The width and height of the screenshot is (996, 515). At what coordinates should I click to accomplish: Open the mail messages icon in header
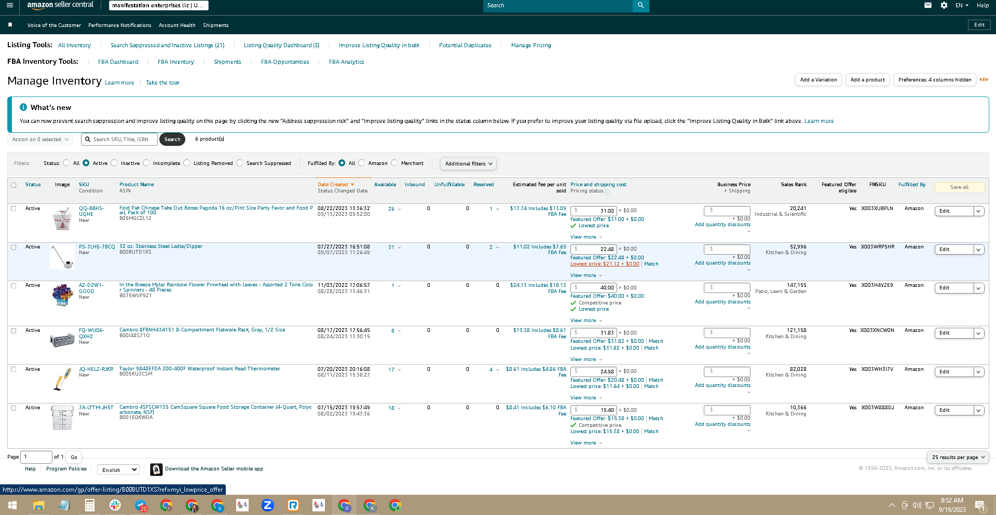928,5
